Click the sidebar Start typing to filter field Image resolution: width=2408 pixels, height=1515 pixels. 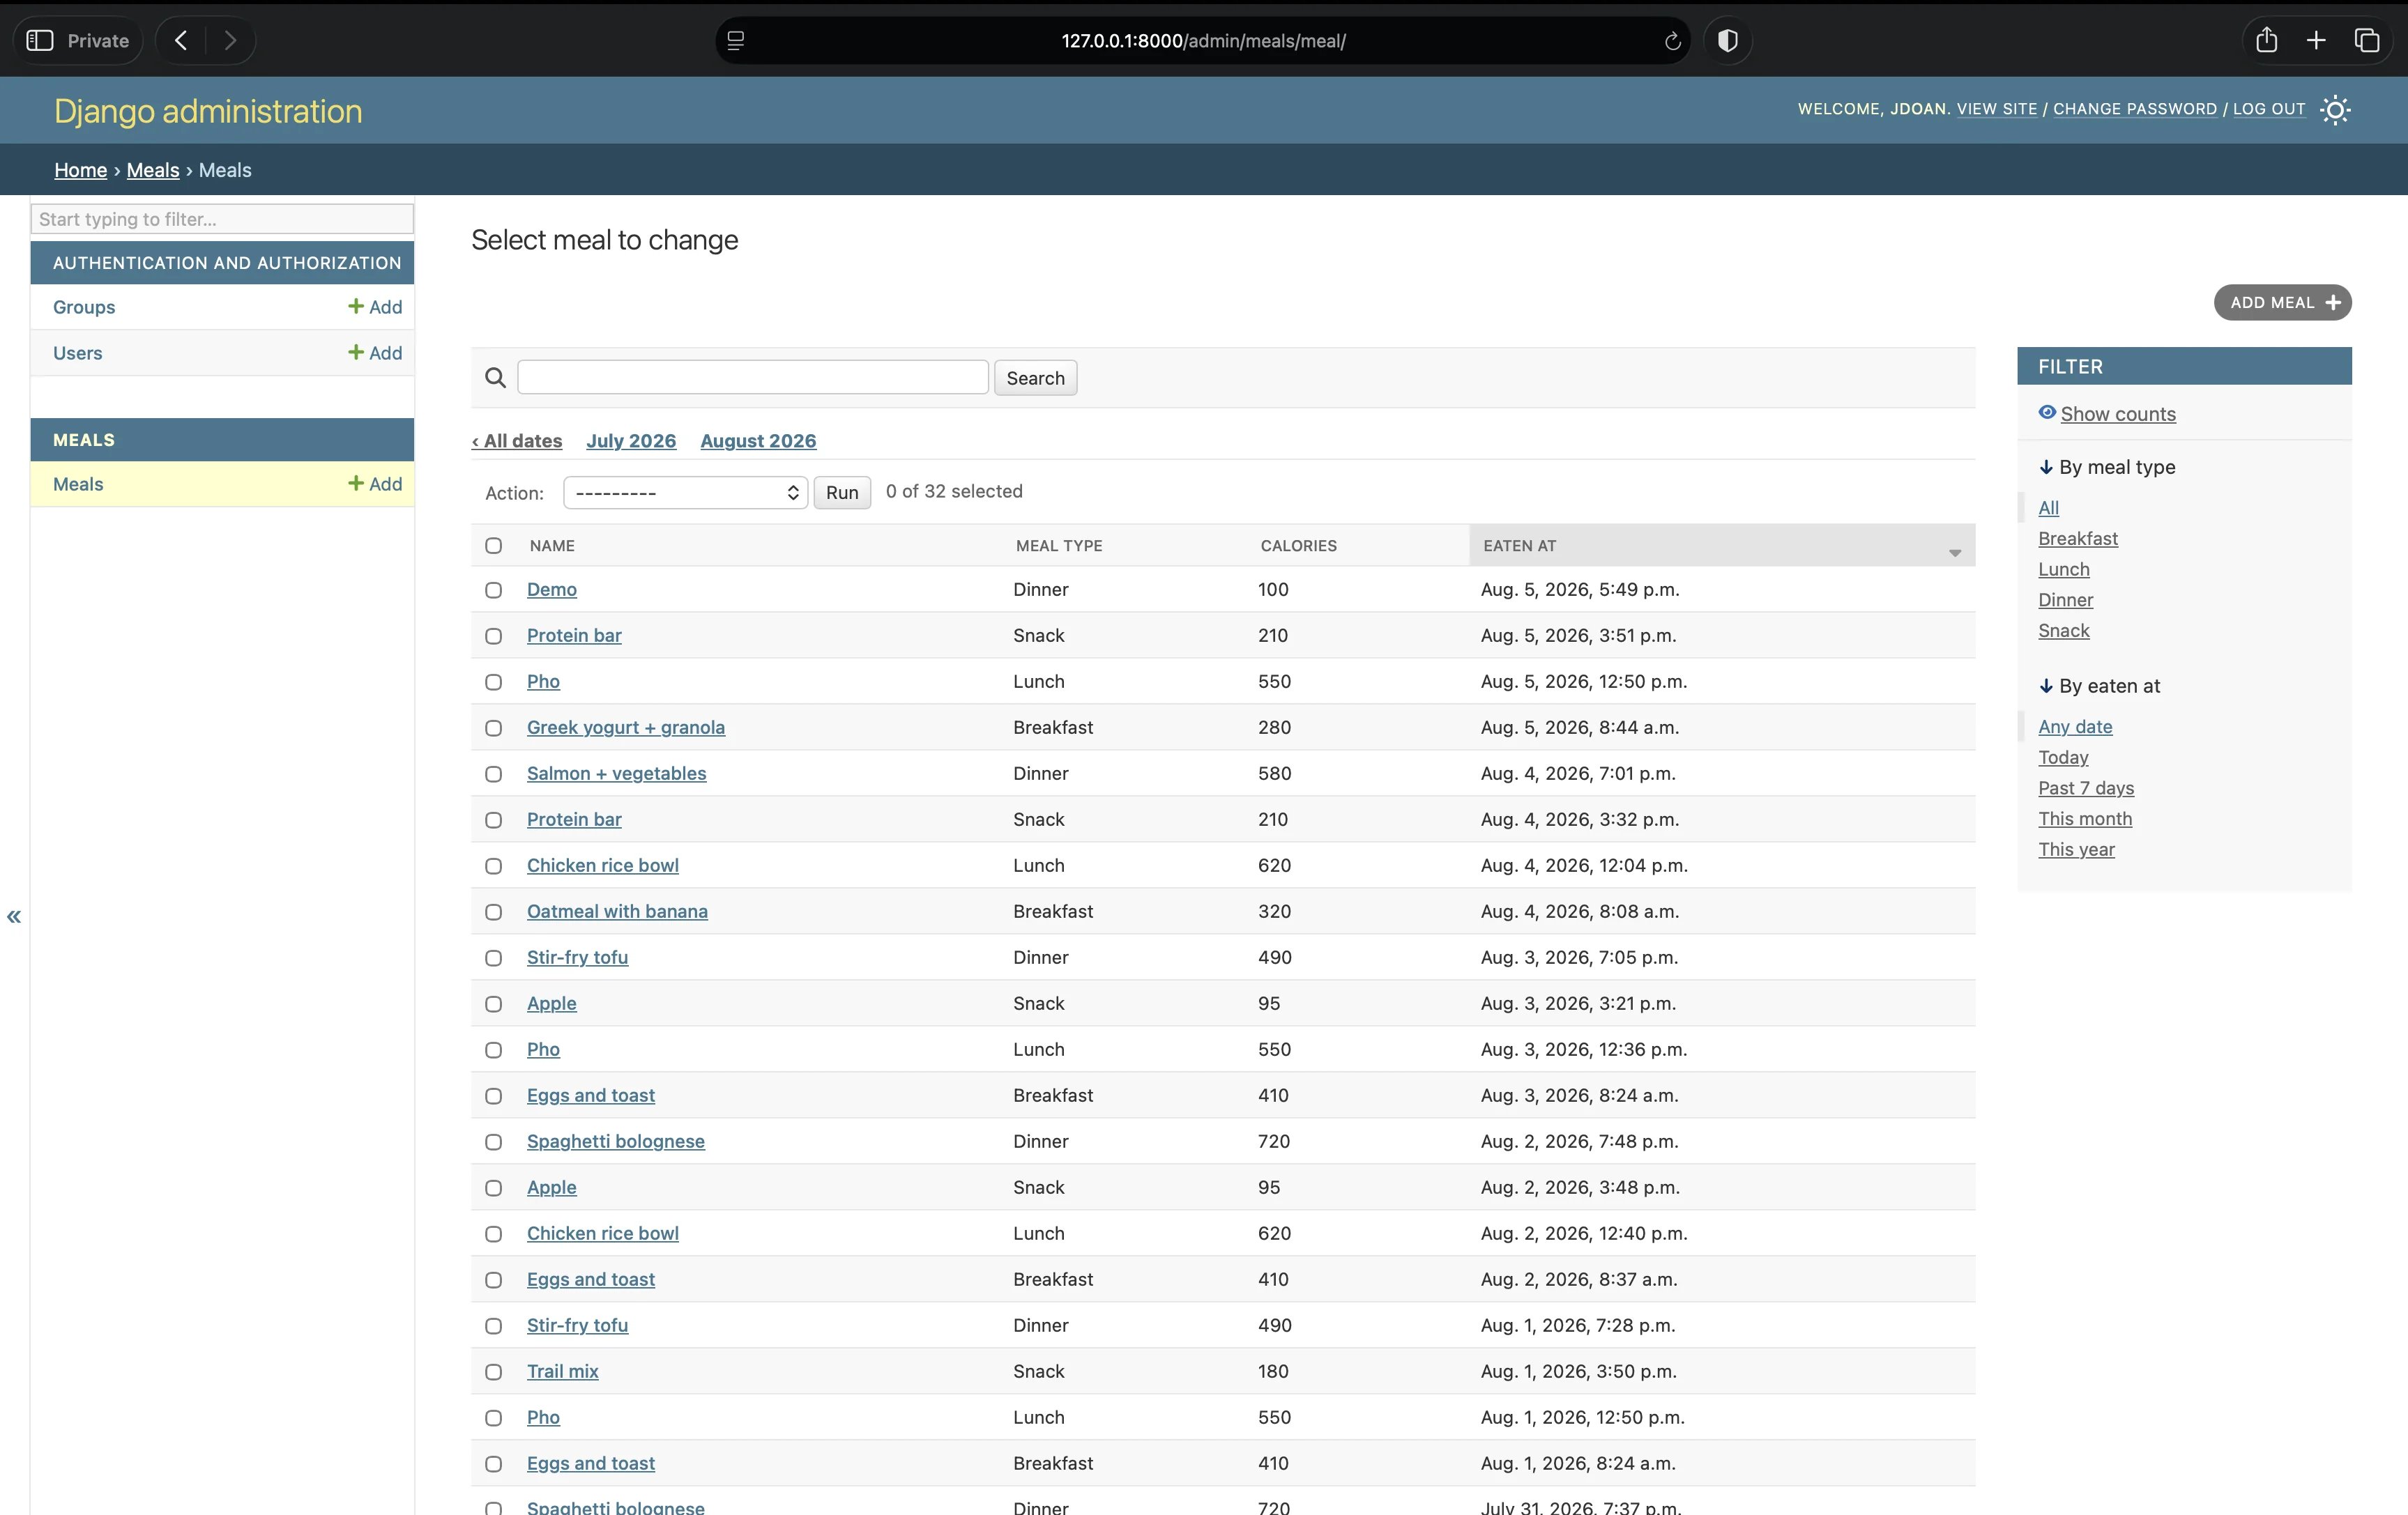pyautogui.click(x=222, y=219)
